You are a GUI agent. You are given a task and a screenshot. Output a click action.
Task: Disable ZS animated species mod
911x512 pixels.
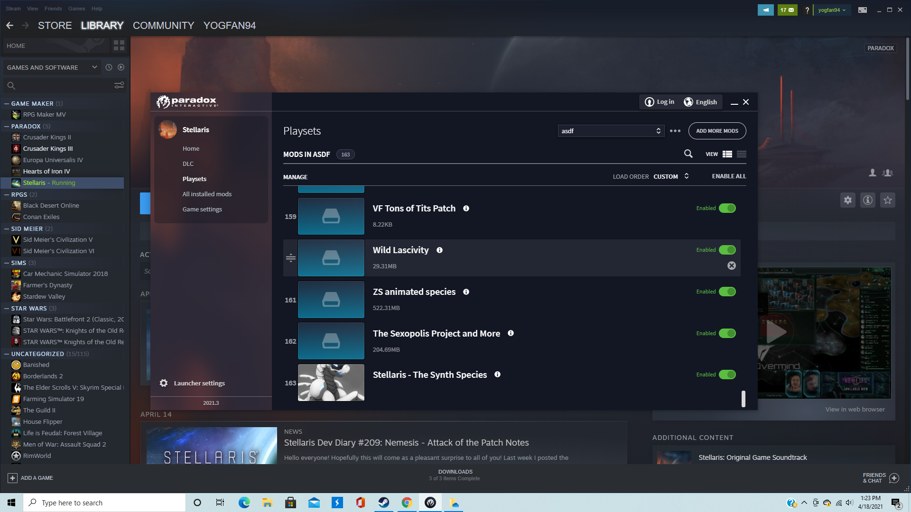[727, 292]
